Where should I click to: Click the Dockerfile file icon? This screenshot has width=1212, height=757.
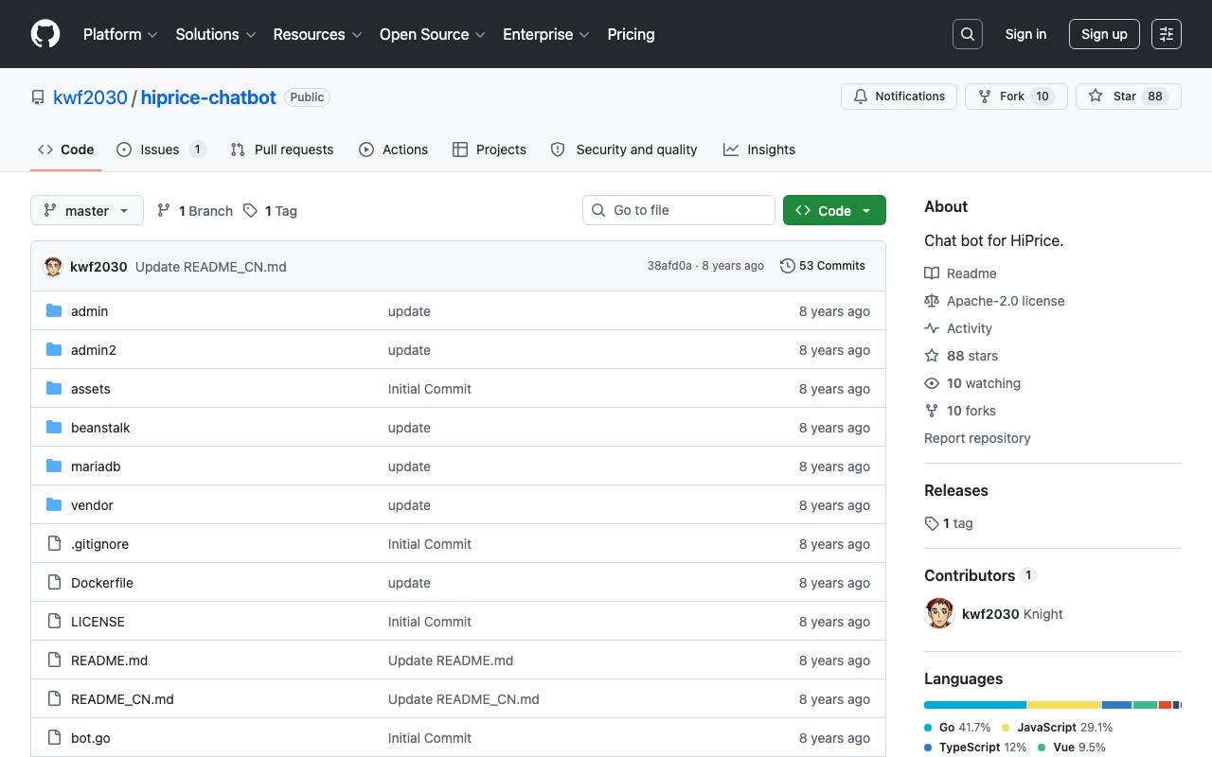coord(54,583)
